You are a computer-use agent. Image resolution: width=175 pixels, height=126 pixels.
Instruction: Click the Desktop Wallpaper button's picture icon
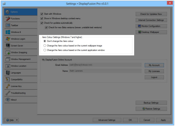140,32
